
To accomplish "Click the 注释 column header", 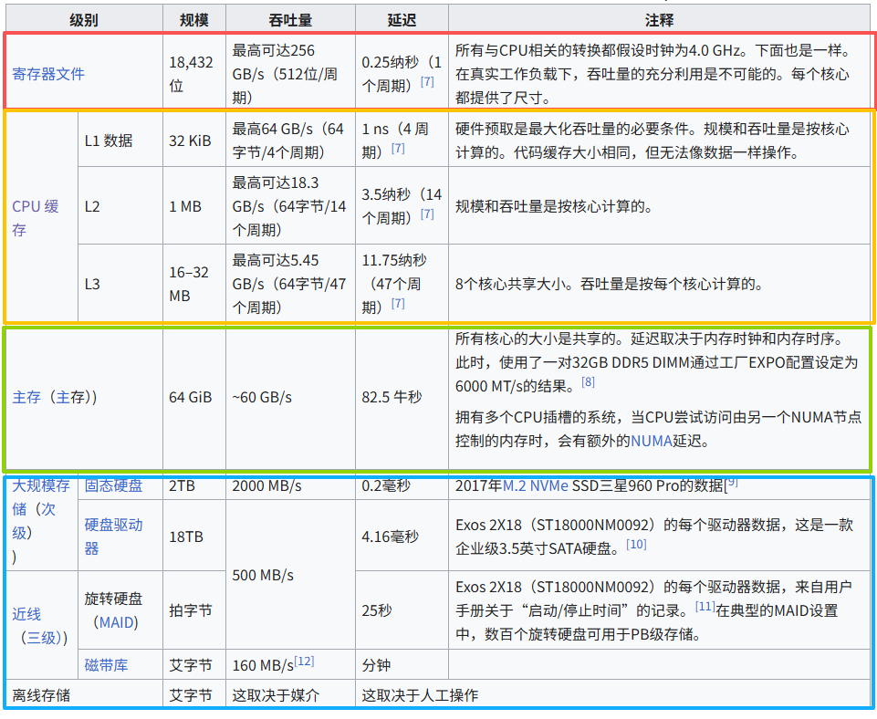I will point(660,20).
